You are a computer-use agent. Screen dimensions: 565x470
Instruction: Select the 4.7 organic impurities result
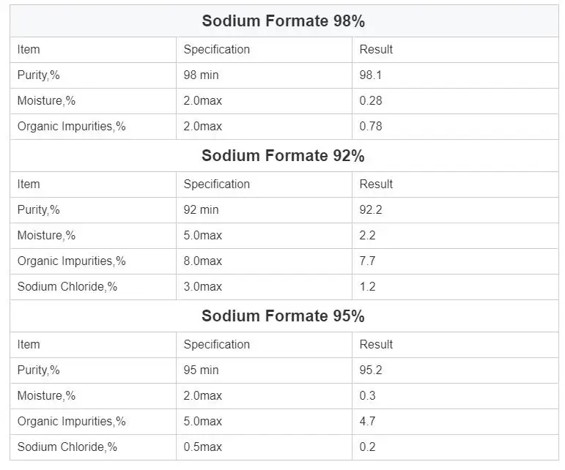[x=367, y=422]
